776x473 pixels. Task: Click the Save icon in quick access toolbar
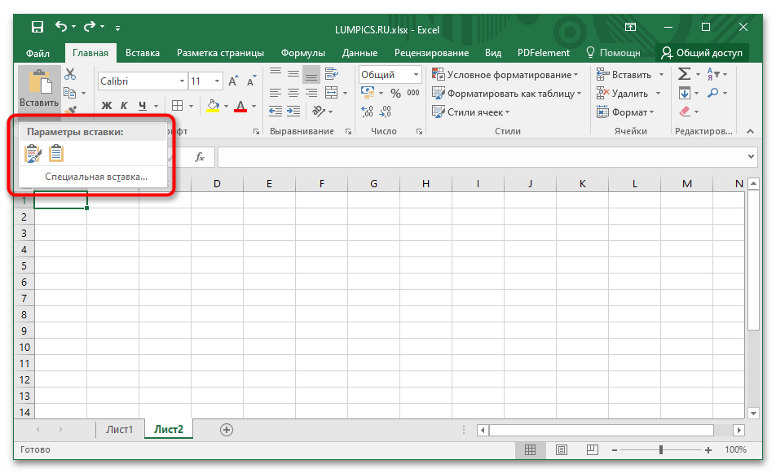click(37, 27)
